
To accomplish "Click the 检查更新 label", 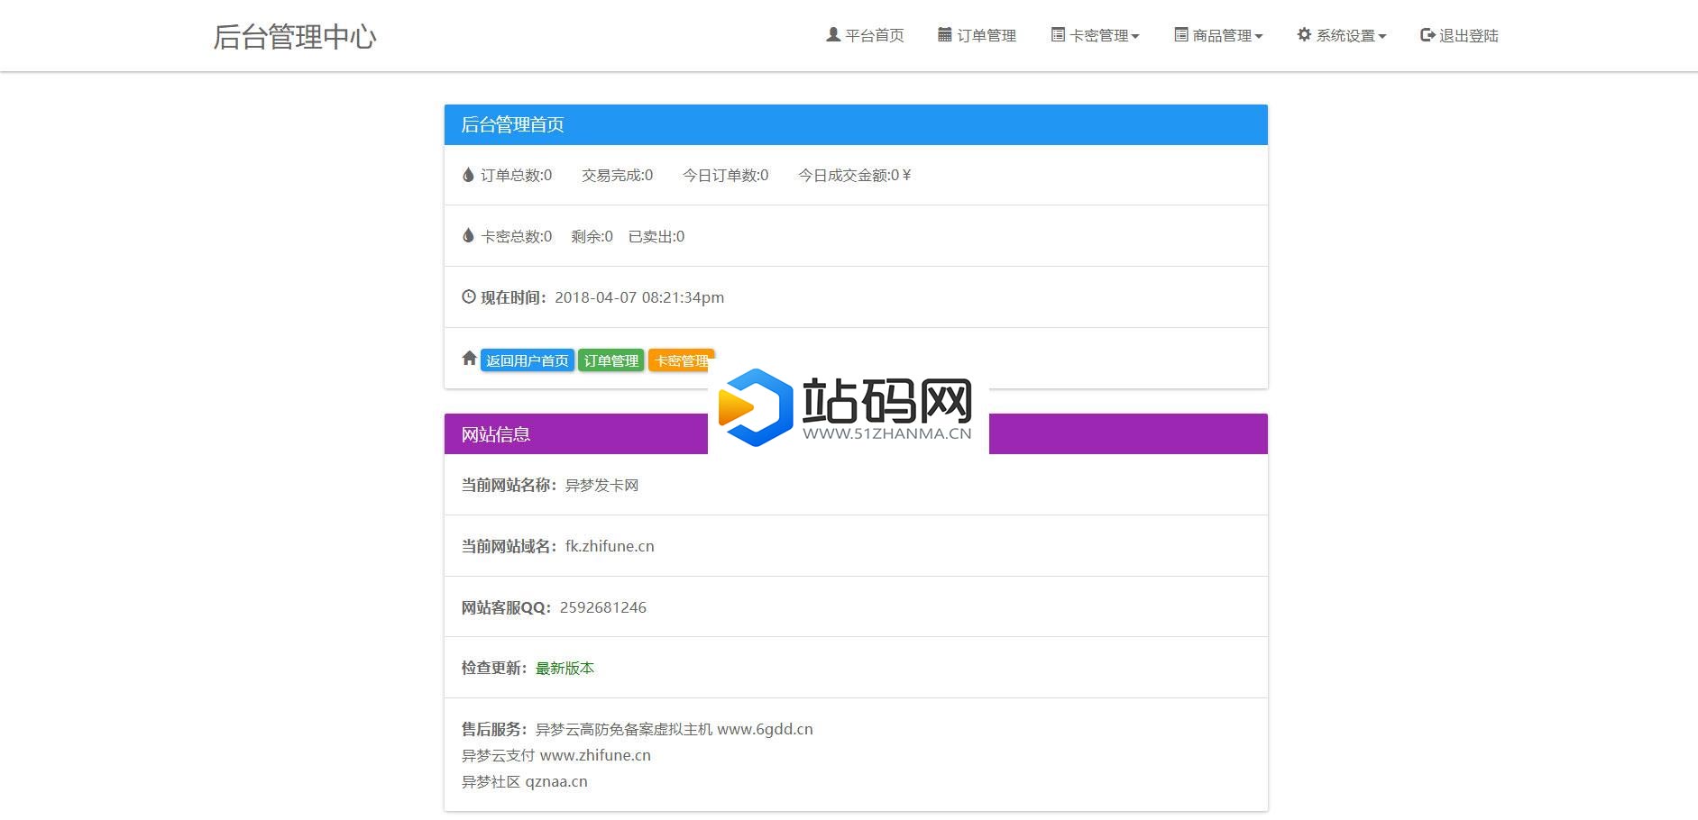I will [495, 668].
